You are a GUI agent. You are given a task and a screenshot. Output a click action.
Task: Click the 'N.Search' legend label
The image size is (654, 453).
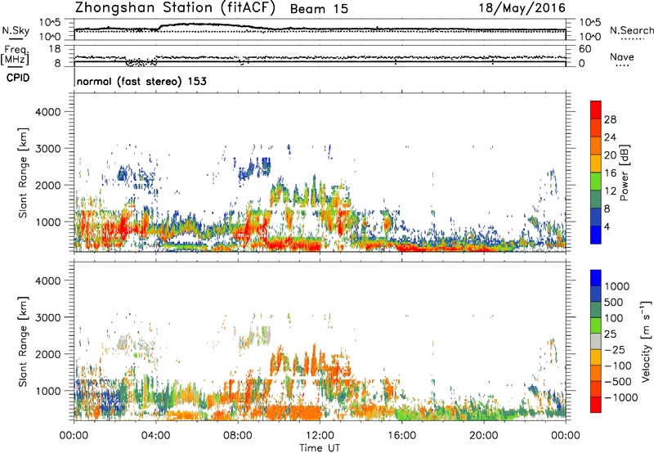click(631, 30)
